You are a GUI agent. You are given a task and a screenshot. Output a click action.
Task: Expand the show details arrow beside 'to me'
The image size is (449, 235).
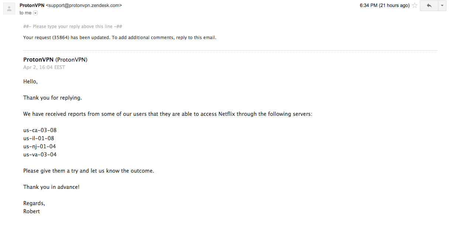[x=35, y=13]
